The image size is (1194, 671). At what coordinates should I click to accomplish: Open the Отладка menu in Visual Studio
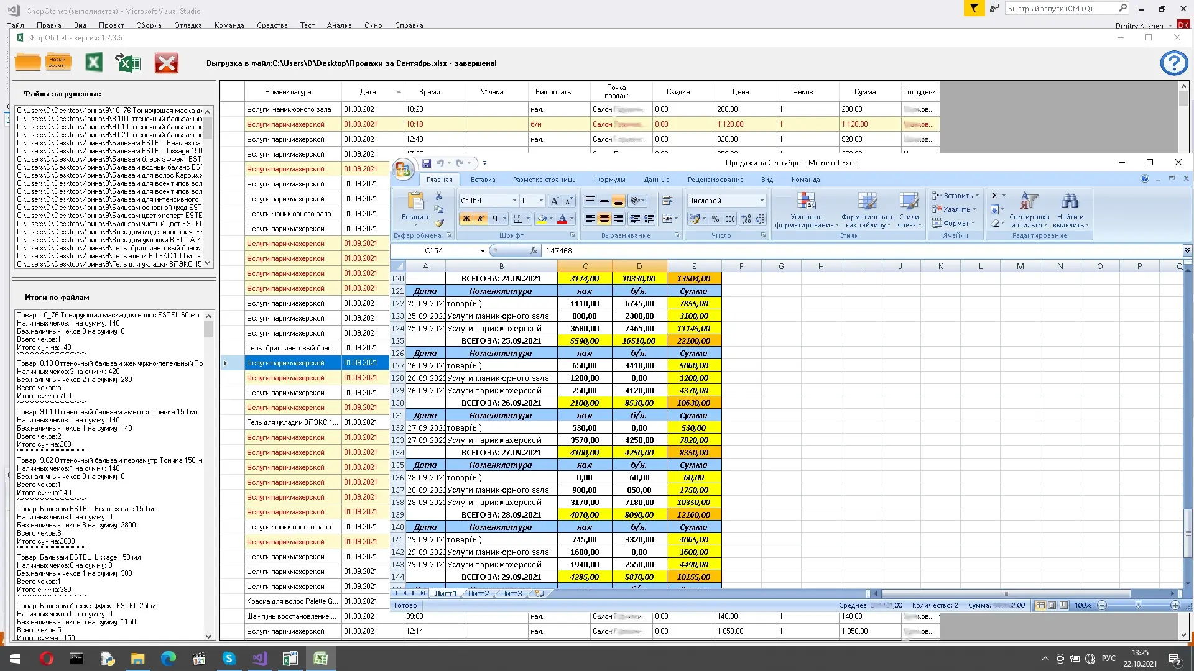[x=188, y=25]
